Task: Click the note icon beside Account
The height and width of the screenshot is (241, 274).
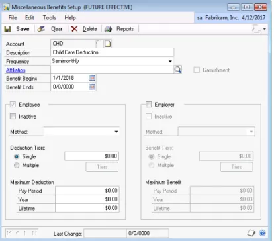Action: pyautogui.click(x=108, y=44)
